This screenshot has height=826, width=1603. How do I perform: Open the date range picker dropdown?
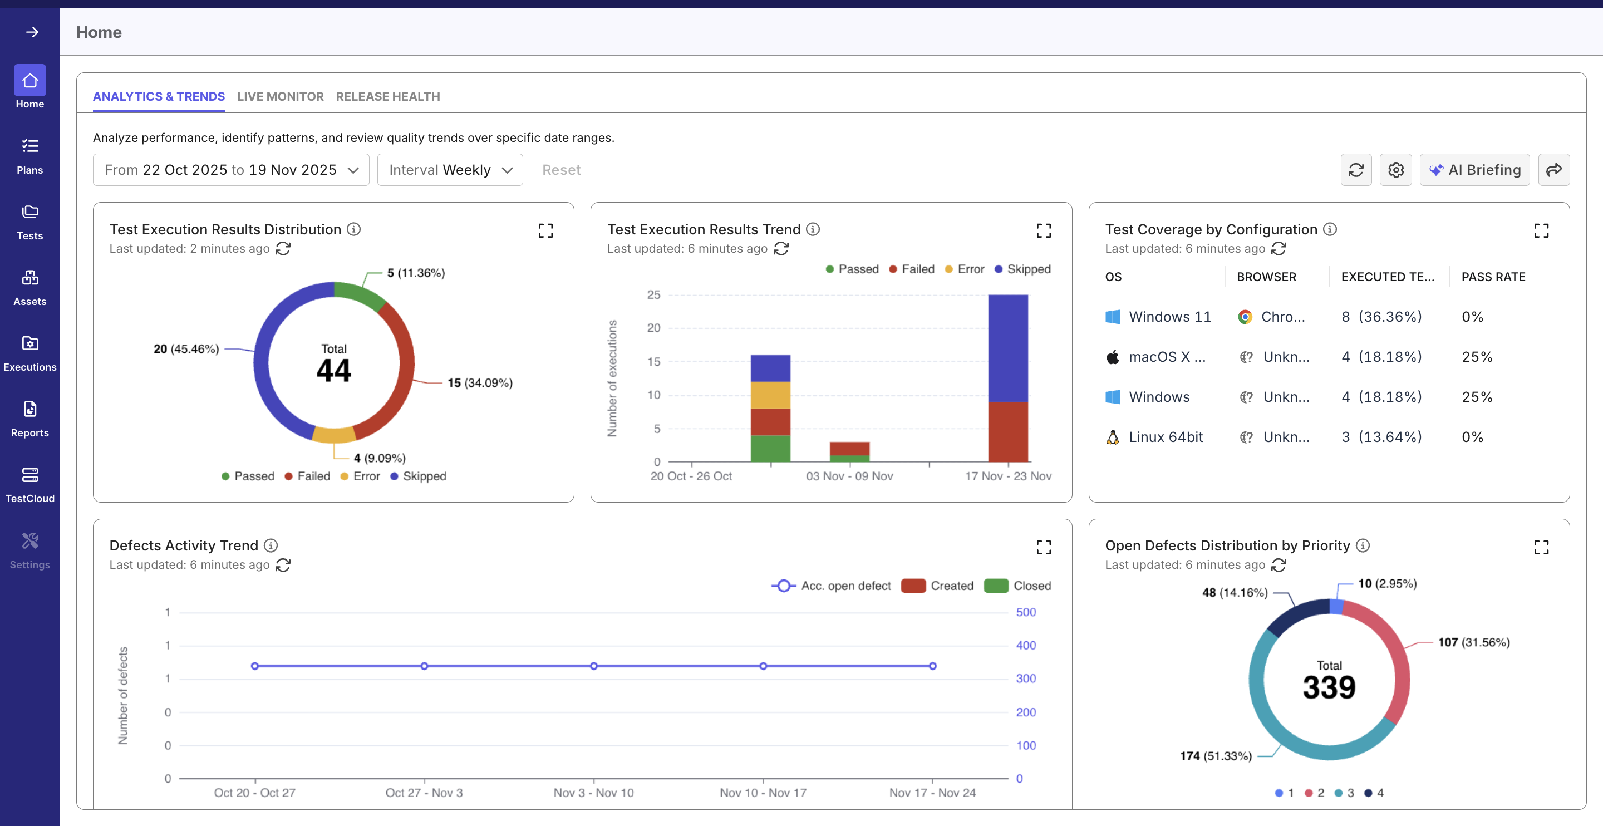230,169
